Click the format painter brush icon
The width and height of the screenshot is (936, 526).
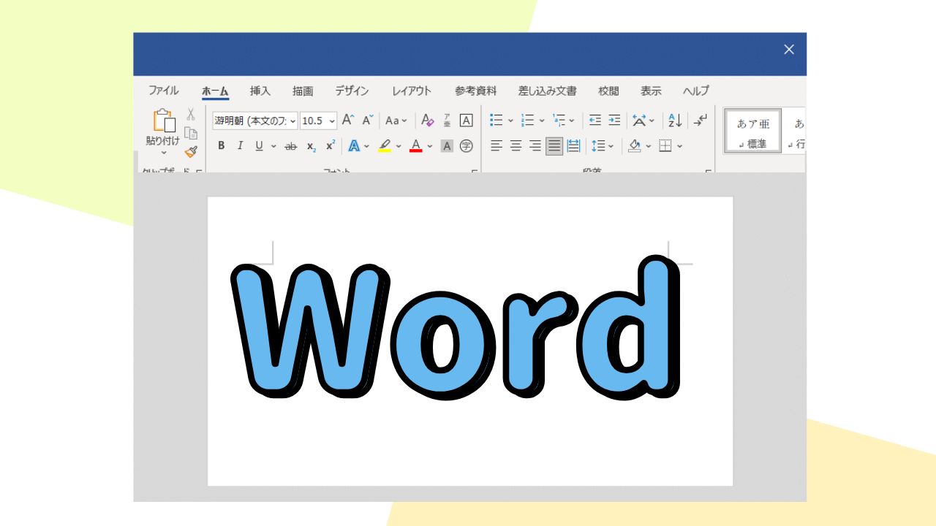[191, 151]
